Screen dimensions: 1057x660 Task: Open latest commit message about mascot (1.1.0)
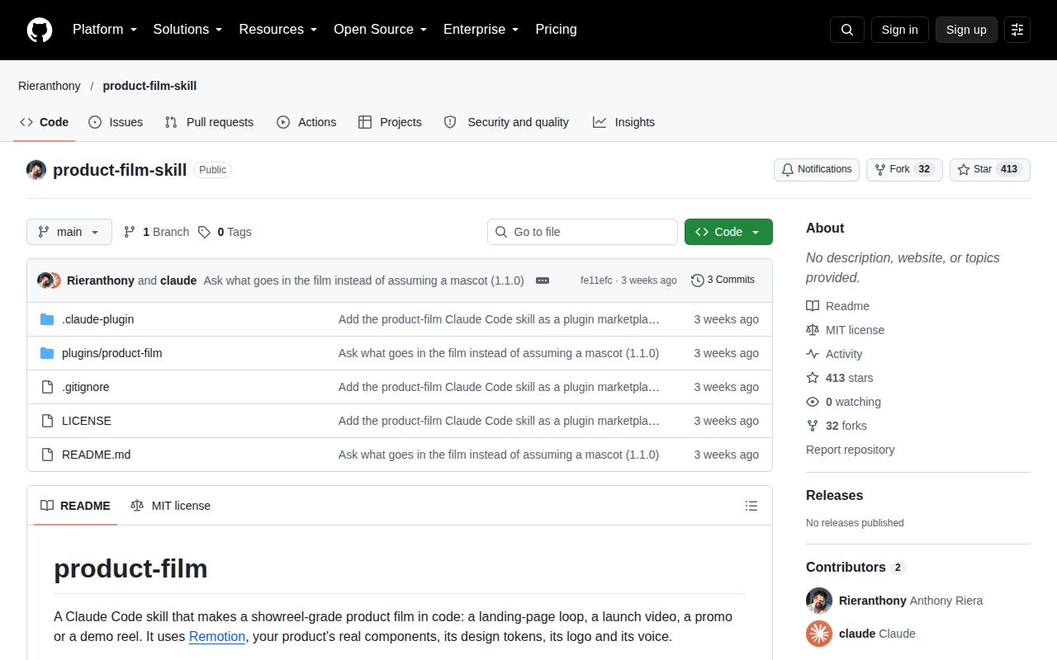[363, 280]
